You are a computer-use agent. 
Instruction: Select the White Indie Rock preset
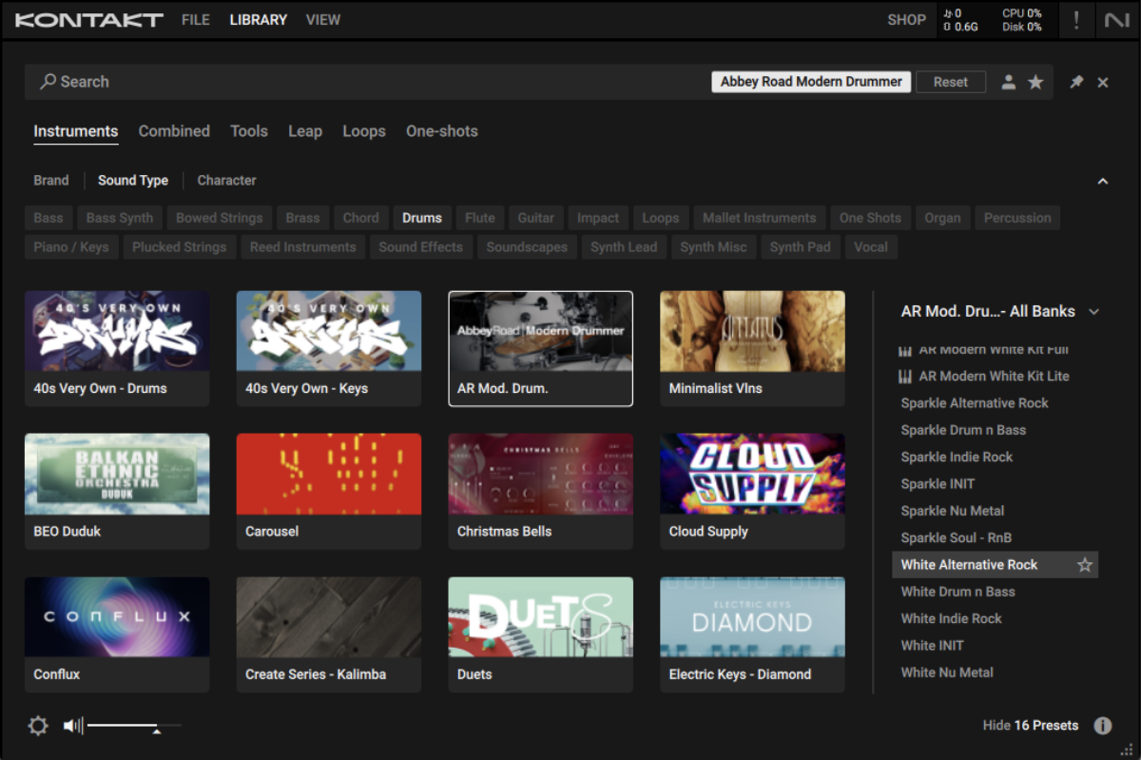(x=995, y=618)
